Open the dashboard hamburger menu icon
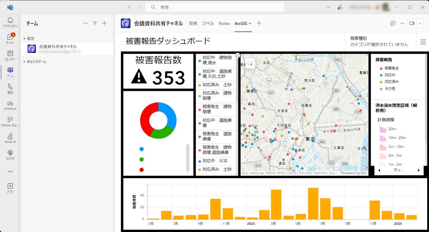429x232 pixels. (423, 41)
